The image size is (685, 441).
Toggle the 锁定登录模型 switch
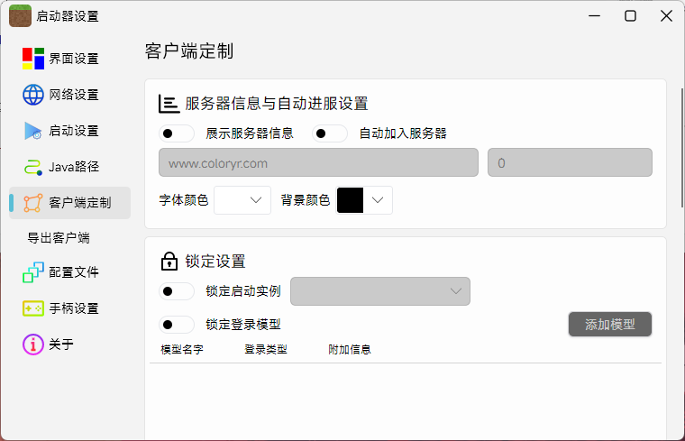tap(177, 325)
